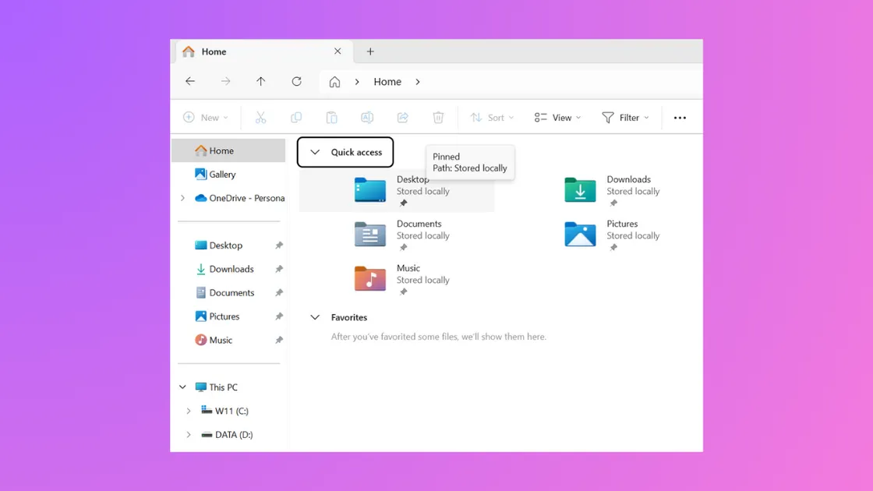Open the View options menu
Screen dimensions: 873x491
pos(557,117)
